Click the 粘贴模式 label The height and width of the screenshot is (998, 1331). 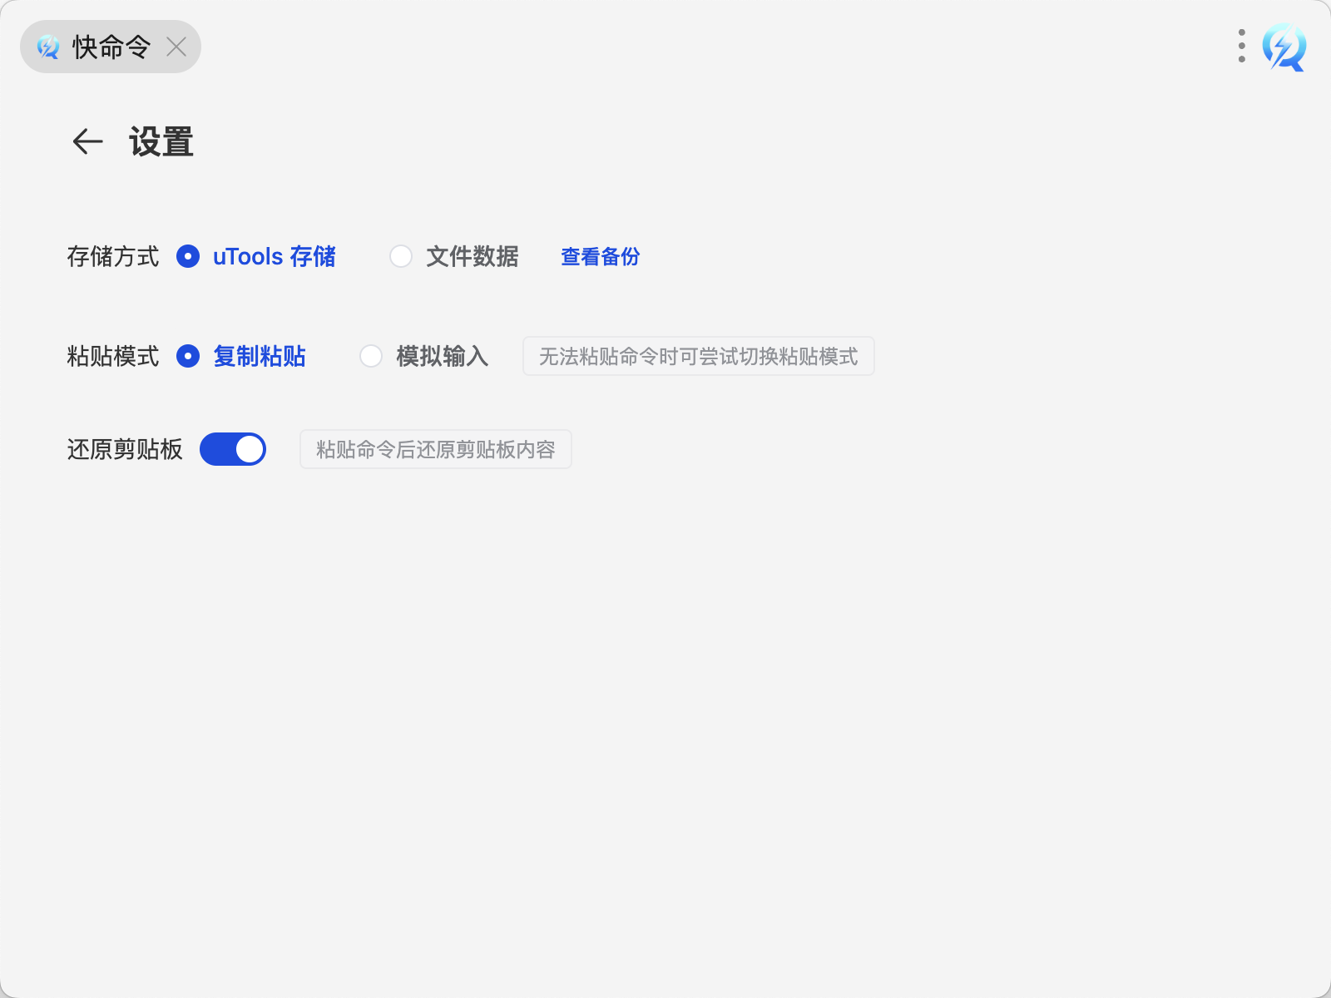[113, 356]
